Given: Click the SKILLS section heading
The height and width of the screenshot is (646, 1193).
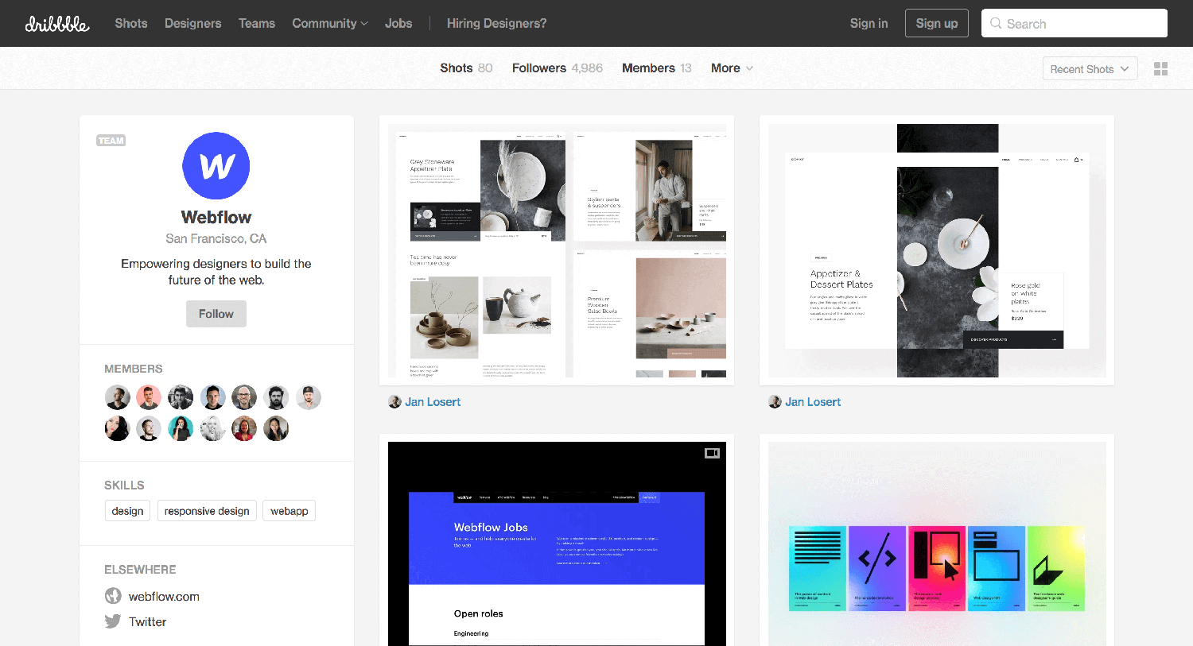Looking at the screenshot, I should [x=124, y=485].
